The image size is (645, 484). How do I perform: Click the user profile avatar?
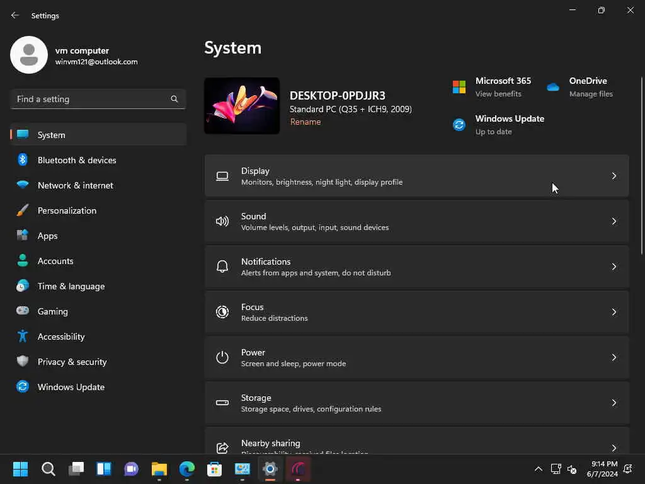(x=29, y=55)
